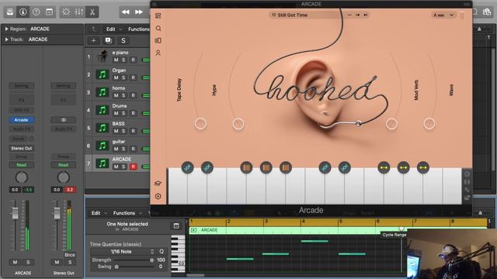The height and width of the screenshot is (279, 497).
Task: Open the Library icon in Logic toolbar
Action: 10,12
